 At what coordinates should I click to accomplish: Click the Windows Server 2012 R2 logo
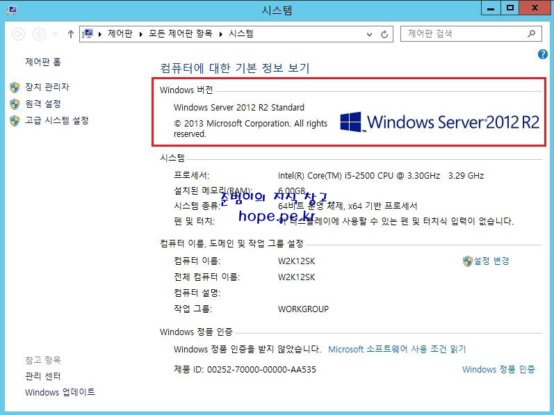pos(439,122)
